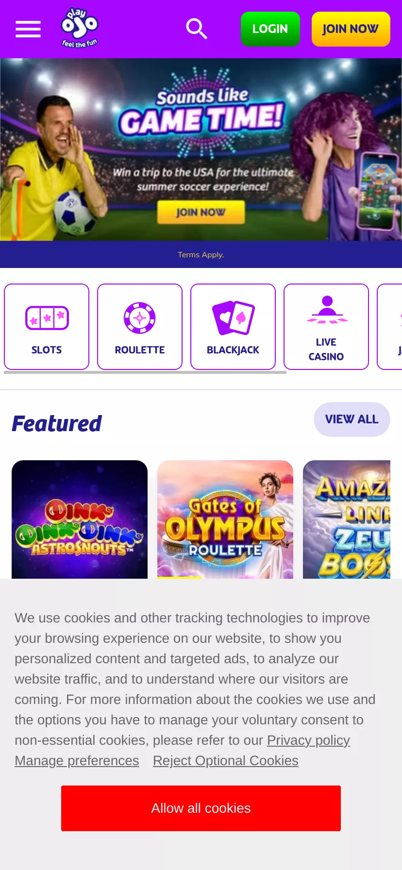Image resolution: width=402 pixels, height=870 pixels.
Task: Click JOIN NOW on the Game Time banner
Action: click(201, 212)
